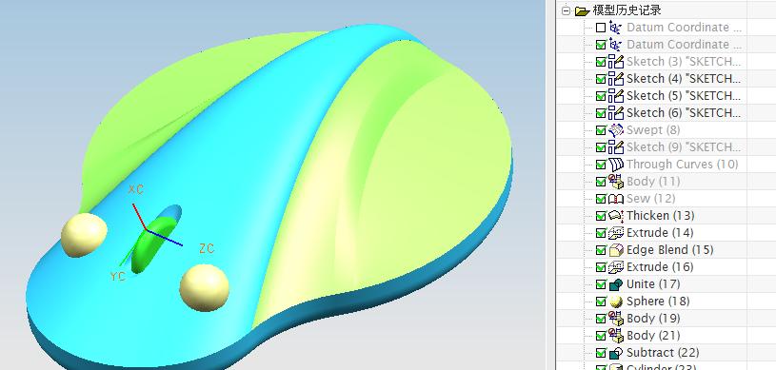Select the Subtract (22) feature name
The width and height of the screenshot is (776, 370).
pyautogui.click(x=663, y=353)
